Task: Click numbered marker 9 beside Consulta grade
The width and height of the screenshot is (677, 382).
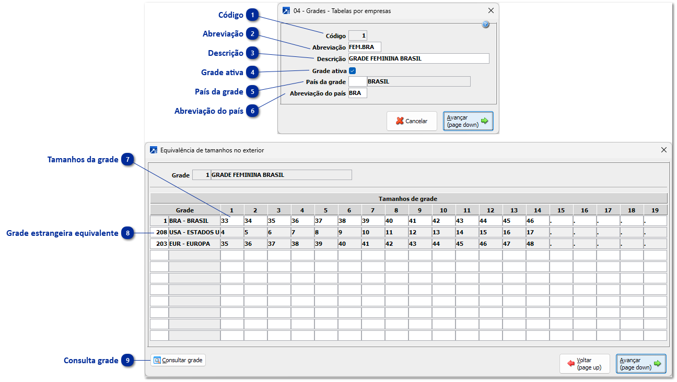Action: (128, 361)
